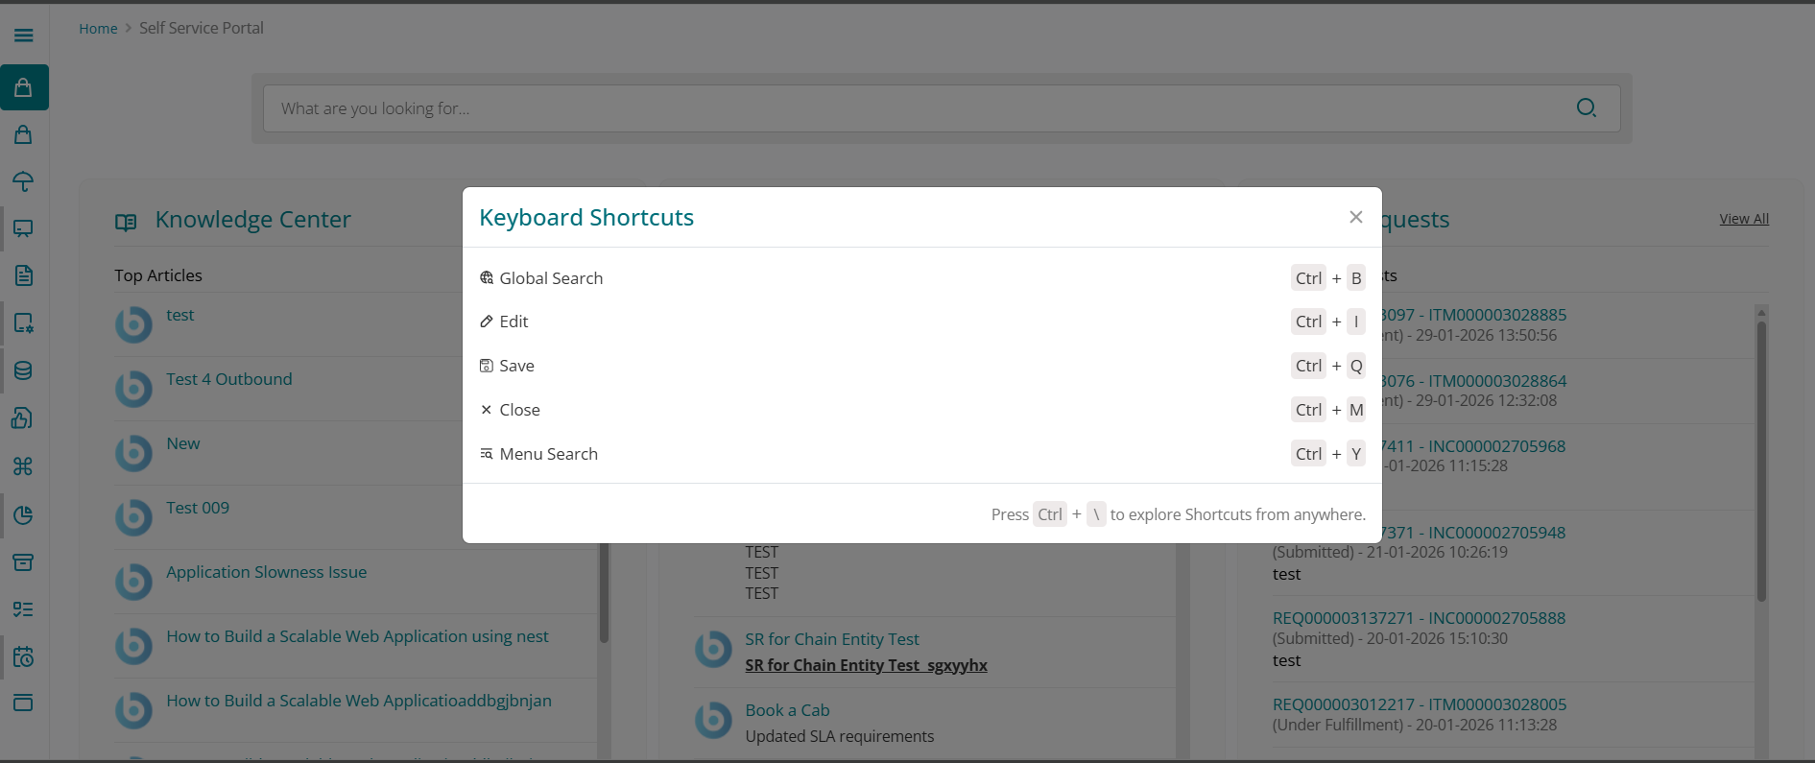The image size is (1815, 763).
Task: Click the requests panel vertical scrollbar
Action: pos(1761,461)
